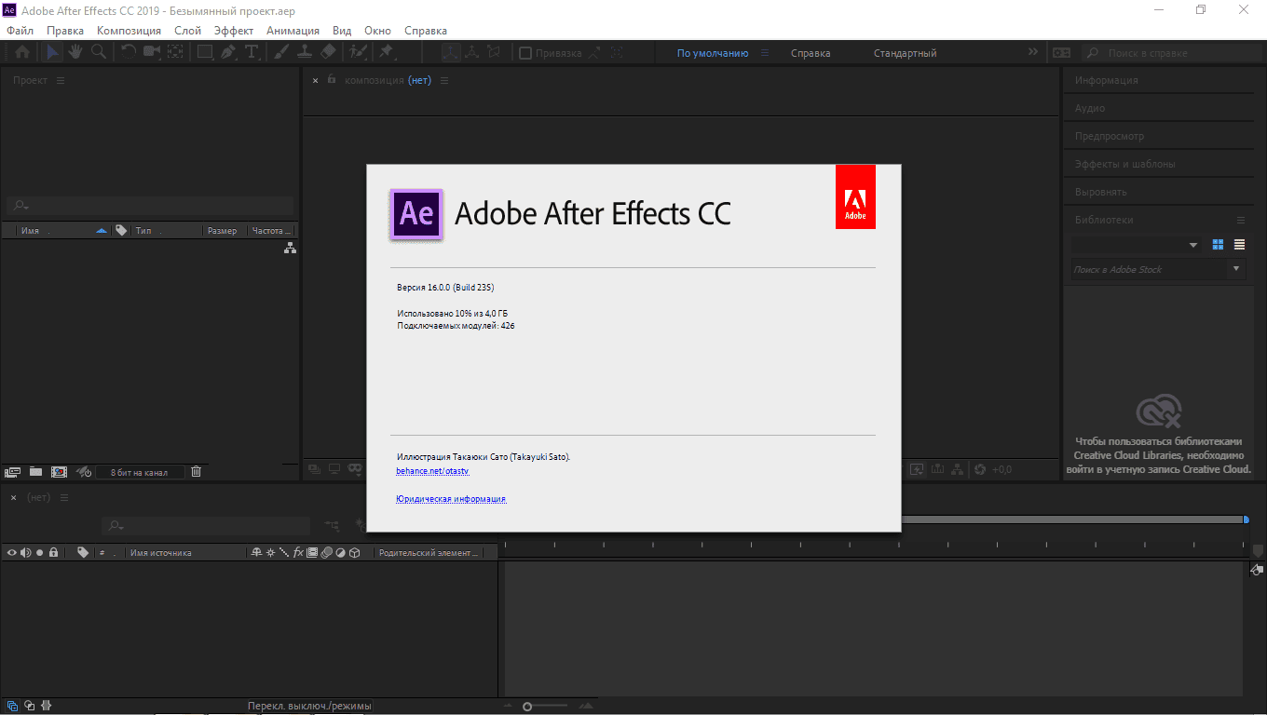1267x715 pixels.
Task: Click the eye video column in the timeline
Action: pyautogui.click(x=12, y=553)
